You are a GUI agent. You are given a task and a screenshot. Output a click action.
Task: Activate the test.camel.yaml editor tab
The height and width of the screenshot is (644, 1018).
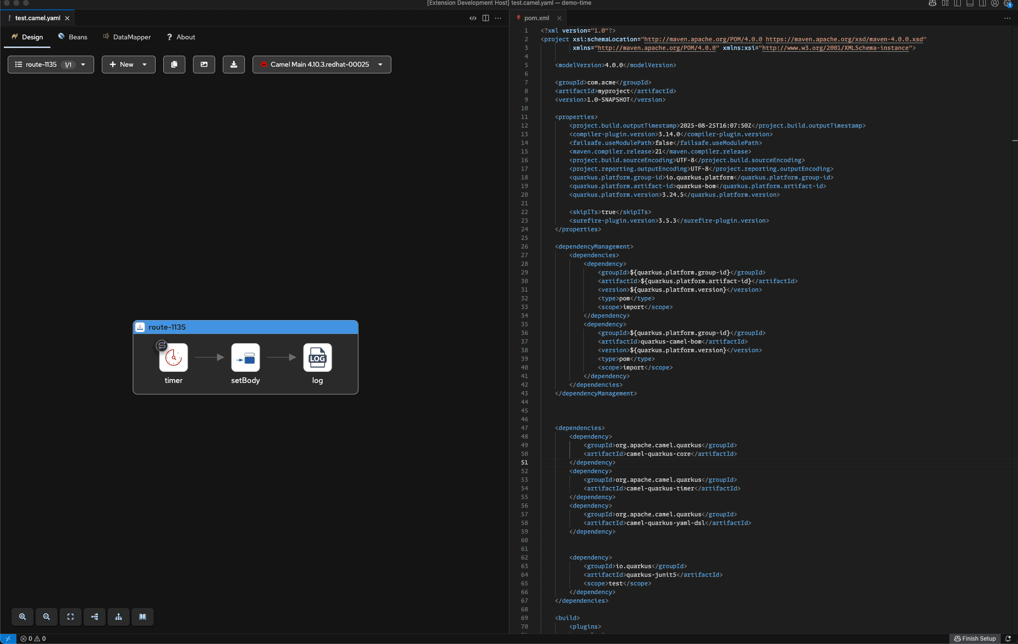point(37,18)
